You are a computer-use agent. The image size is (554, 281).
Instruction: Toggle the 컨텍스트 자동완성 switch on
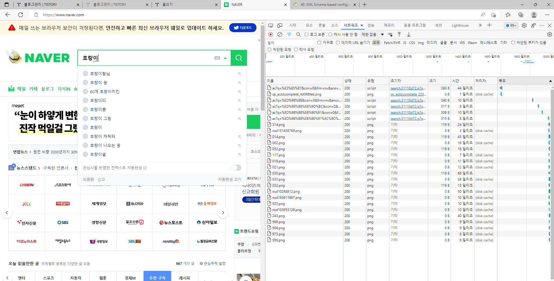click(236, 168)
